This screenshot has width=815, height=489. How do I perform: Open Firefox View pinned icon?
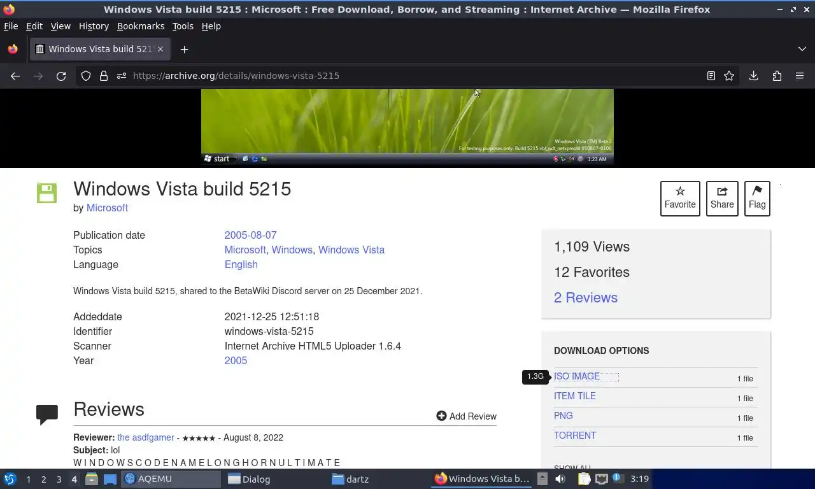coord(13,49)
